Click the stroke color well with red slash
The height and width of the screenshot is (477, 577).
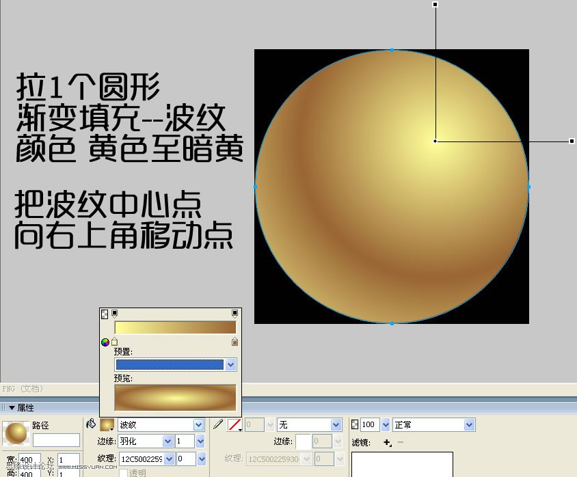(235, 424)
